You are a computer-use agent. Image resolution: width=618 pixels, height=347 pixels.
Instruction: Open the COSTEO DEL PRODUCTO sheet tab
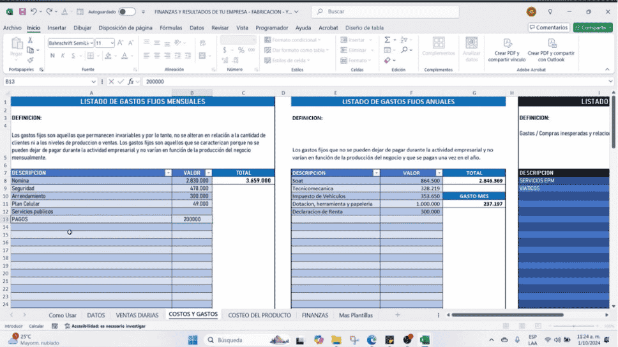(259, 315)
